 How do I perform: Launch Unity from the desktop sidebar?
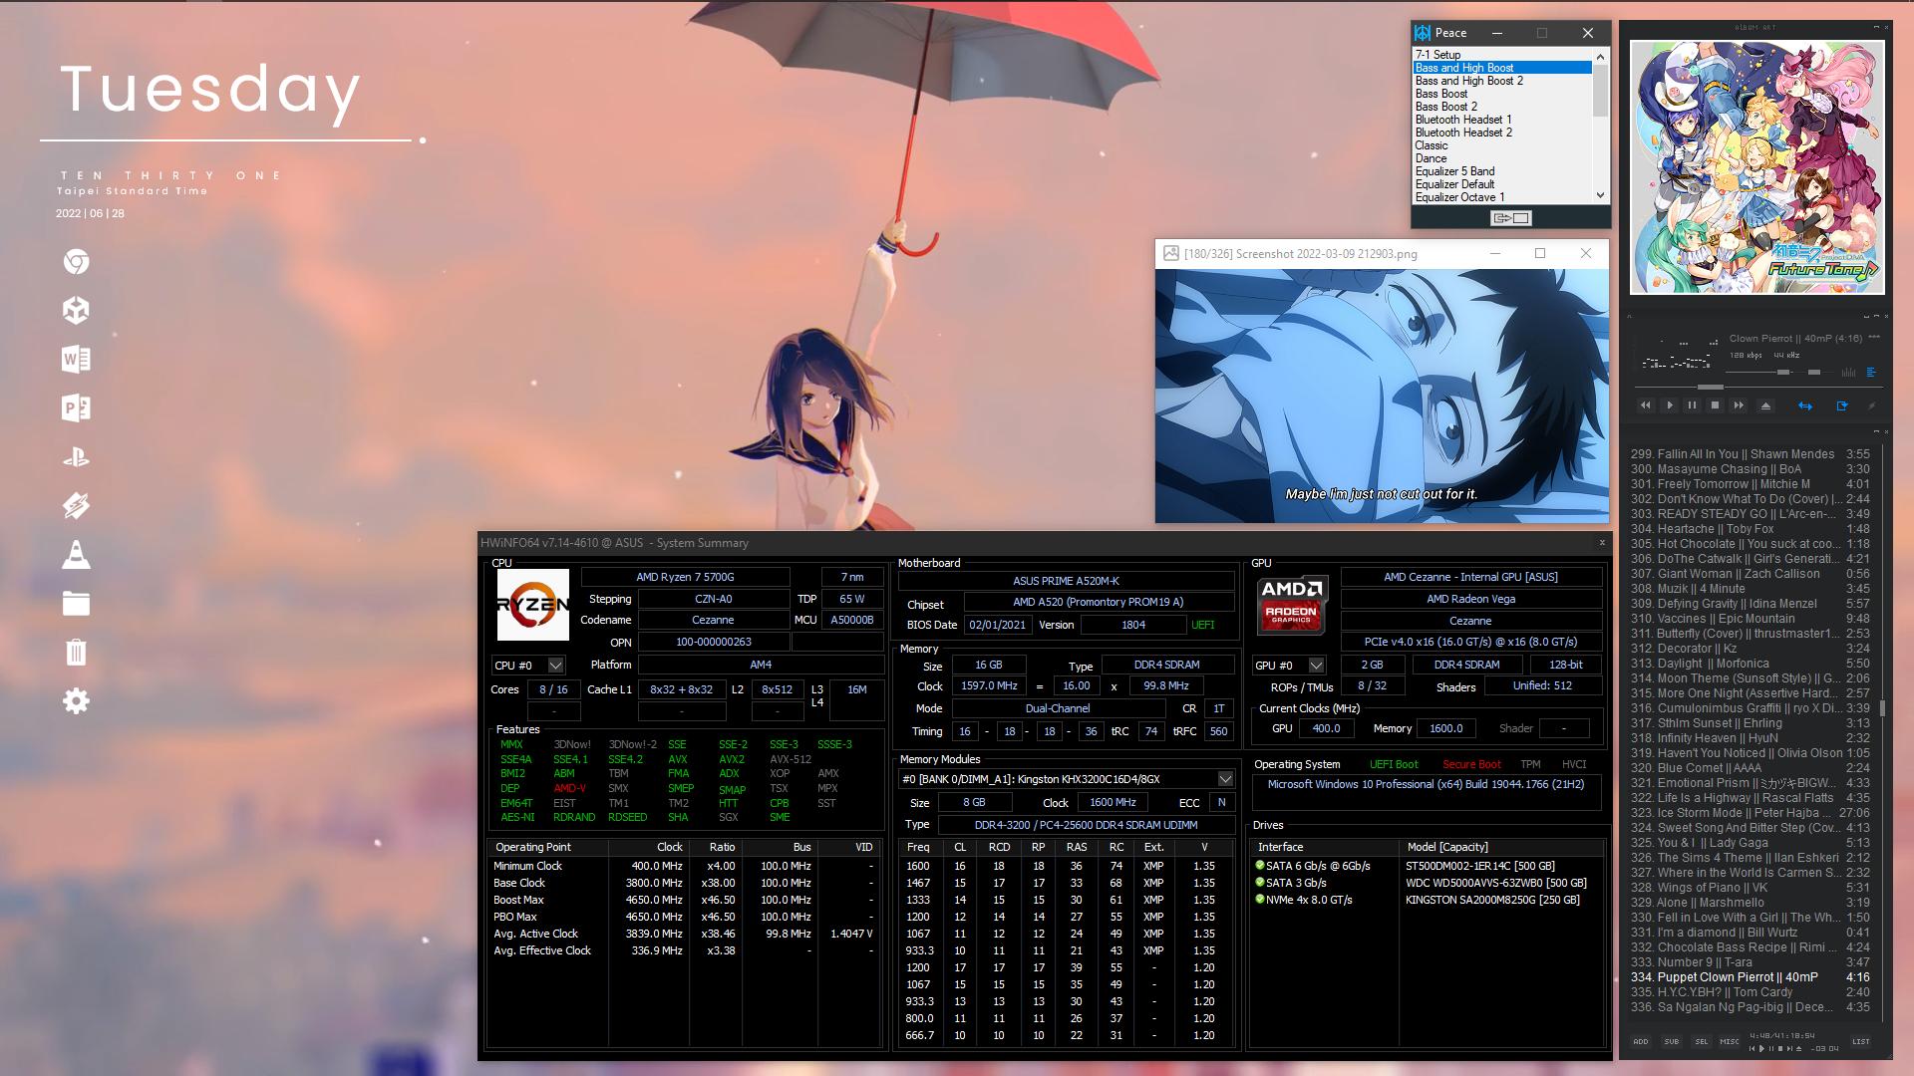[x=76, y=311]
